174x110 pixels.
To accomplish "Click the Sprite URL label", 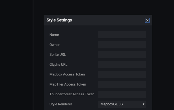I will 58,55.
